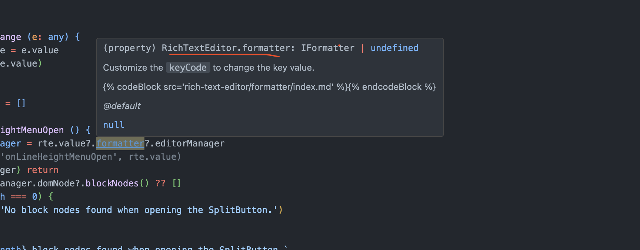Click e.value on the assignment line
This screenshot has width=640, height=250.
pos(40,50)
